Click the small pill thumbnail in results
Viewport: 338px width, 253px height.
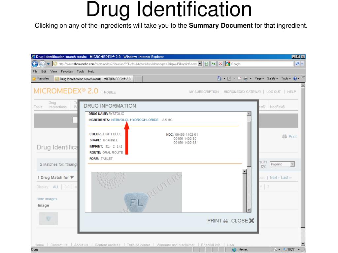pyautogui.click(x=49, y=219)
